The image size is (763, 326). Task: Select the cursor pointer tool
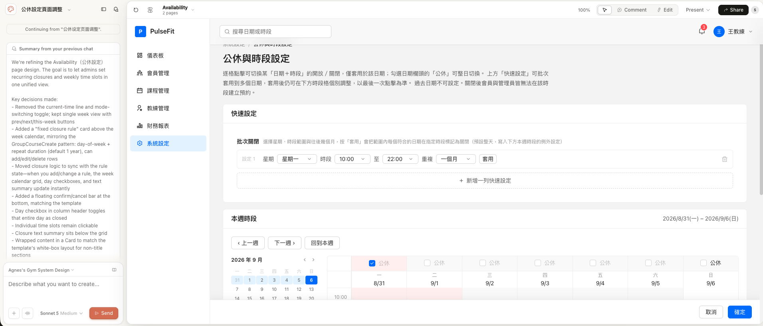[x=604, y=10]
